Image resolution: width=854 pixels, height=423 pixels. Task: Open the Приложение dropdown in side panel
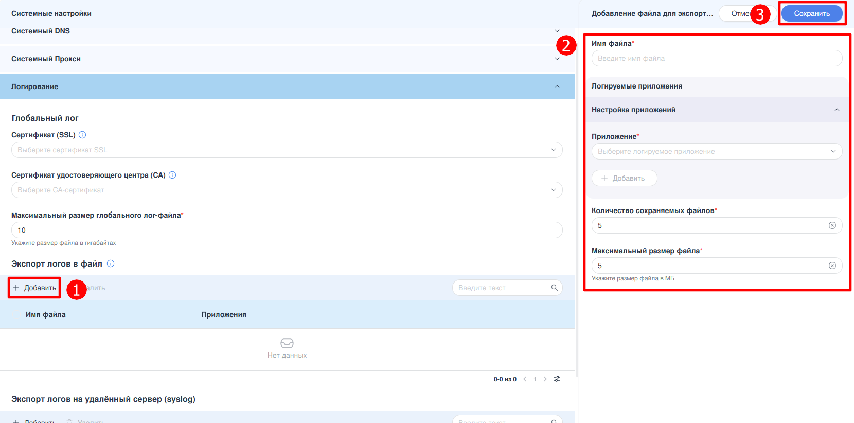point(716,151)
